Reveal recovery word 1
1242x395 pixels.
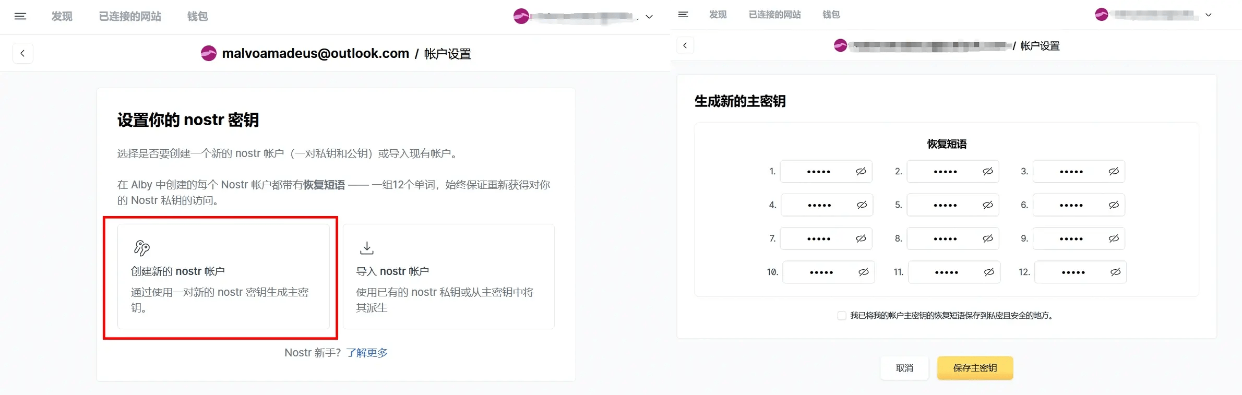[x=861, y=172]
